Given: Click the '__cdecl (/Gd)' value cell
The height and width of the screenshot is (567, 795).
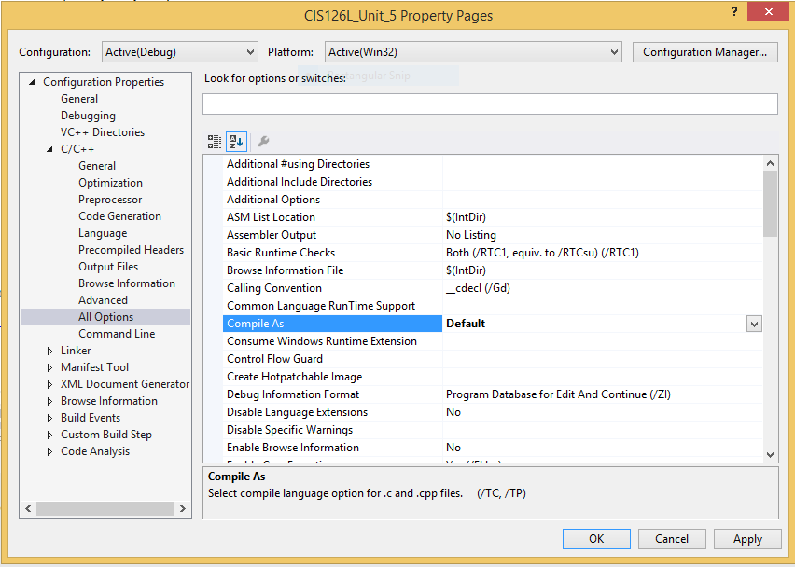Looking at the screenshot, I should (x=603, y=288).
